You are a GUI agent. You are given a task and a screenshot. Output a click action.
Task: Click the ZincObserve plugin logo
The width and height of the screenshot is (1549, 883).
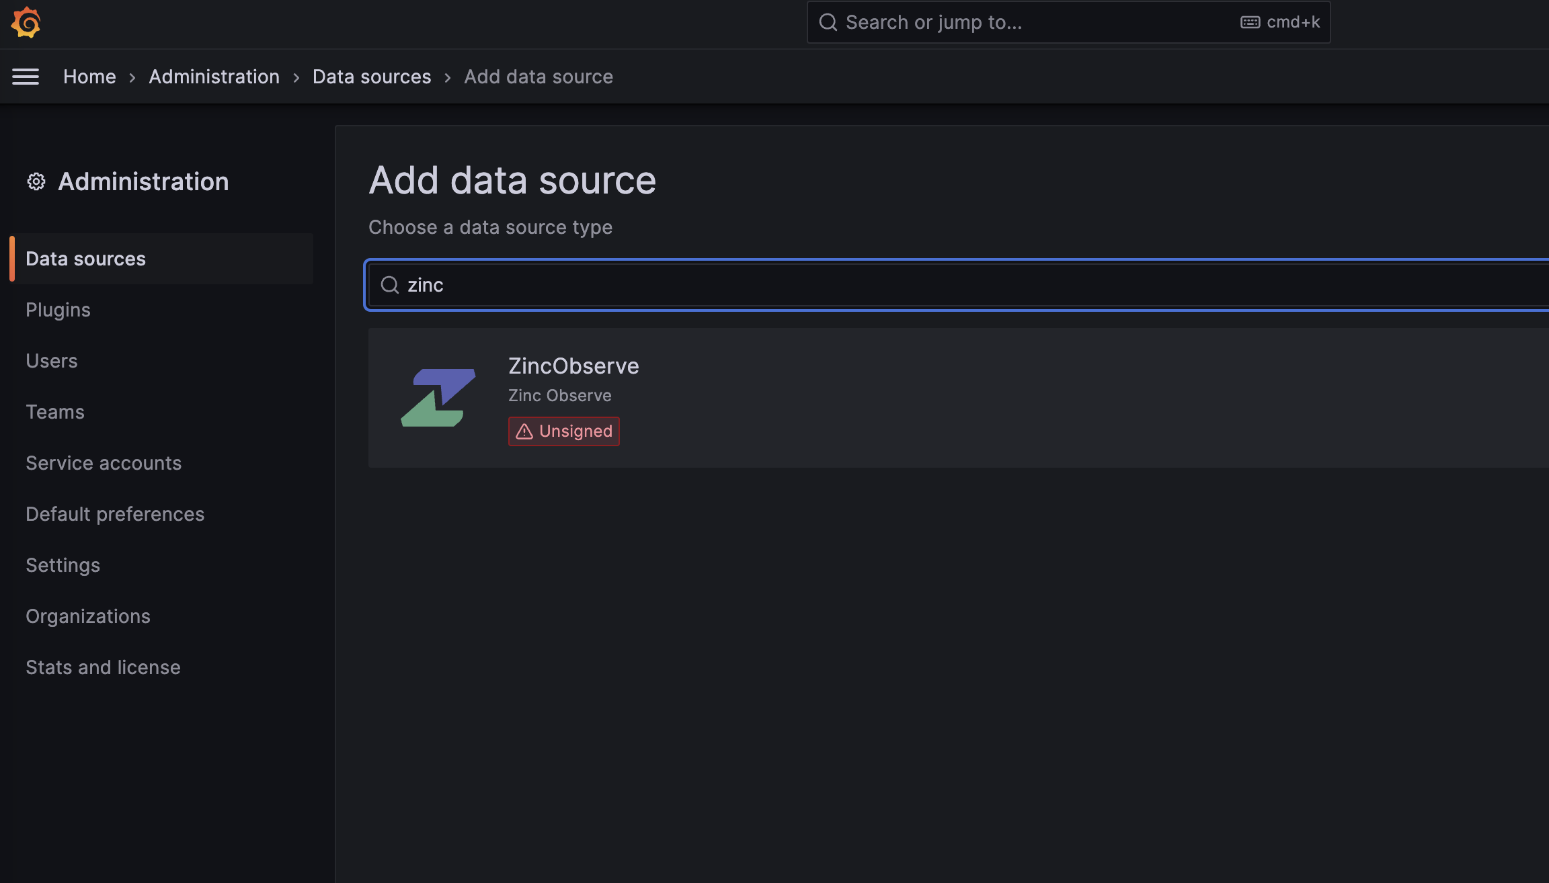438,398
